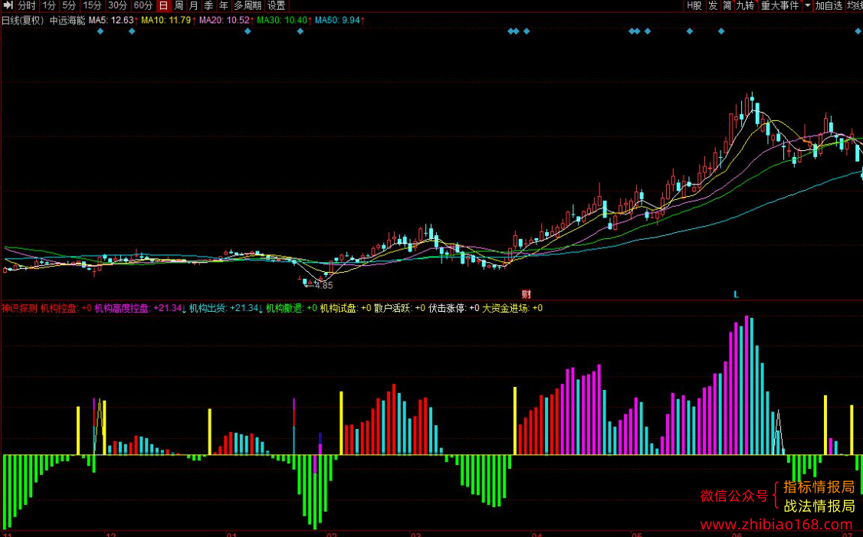
Task: Click the red 财 financial report marker
Action: point(527,294)
